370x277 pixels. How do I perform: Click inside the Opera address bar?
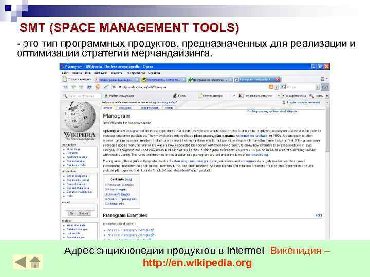click(190, 87)
